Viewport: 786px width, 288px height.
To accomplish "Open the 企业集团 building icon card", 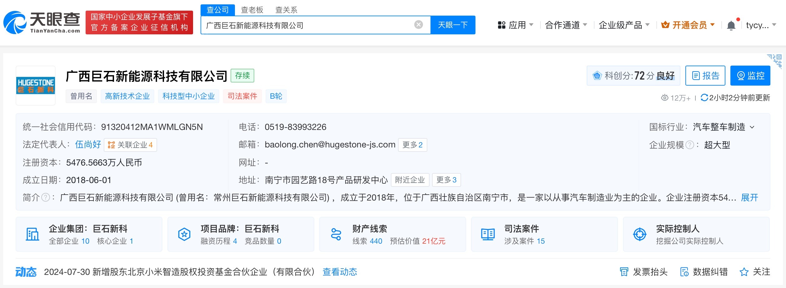I will [x=32, y=234].
